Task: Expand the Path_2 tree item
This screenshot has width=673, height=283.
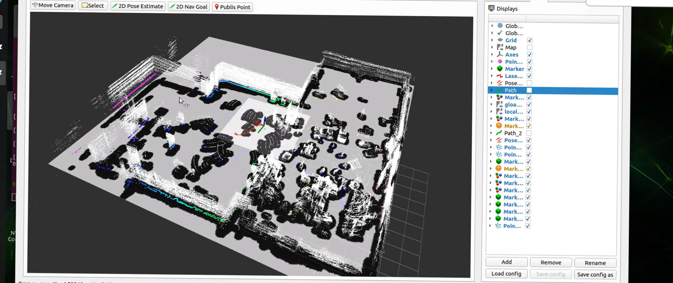Action: pos(492,133)
